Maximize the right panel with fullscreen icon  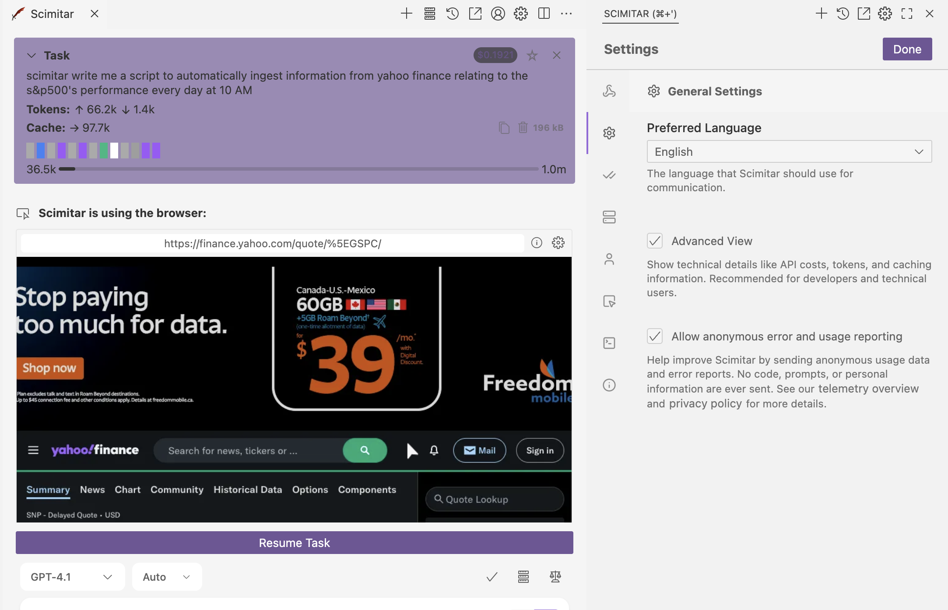click(907, 14)
